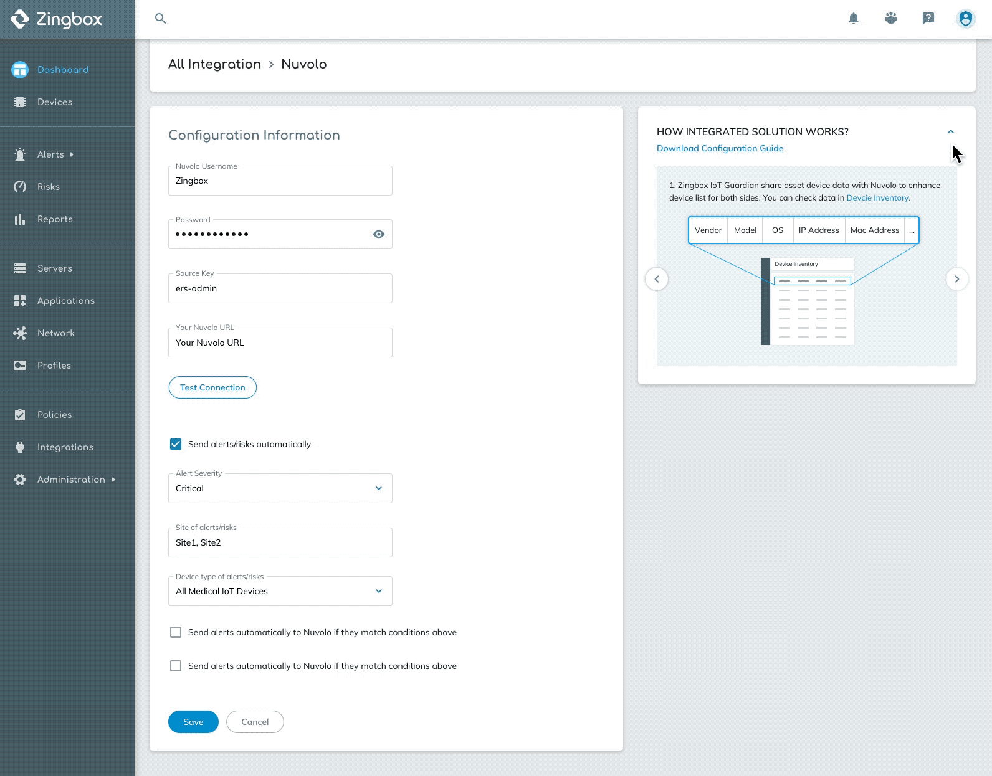Click the Integrations plug icon
This screenshot has height=776, width=992.
point(20,447)
